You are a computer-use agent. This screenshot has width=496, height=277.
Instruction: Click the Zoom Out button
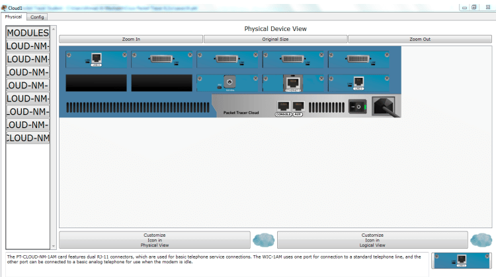point(420,39)
